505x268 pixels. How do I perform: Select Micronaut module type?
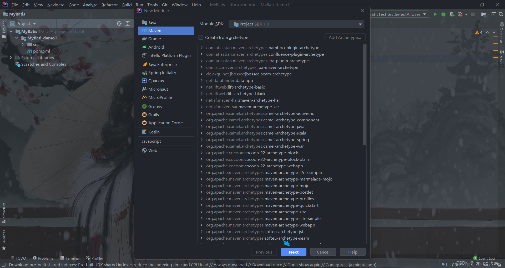pyautogui.click(x=166, y=89)
